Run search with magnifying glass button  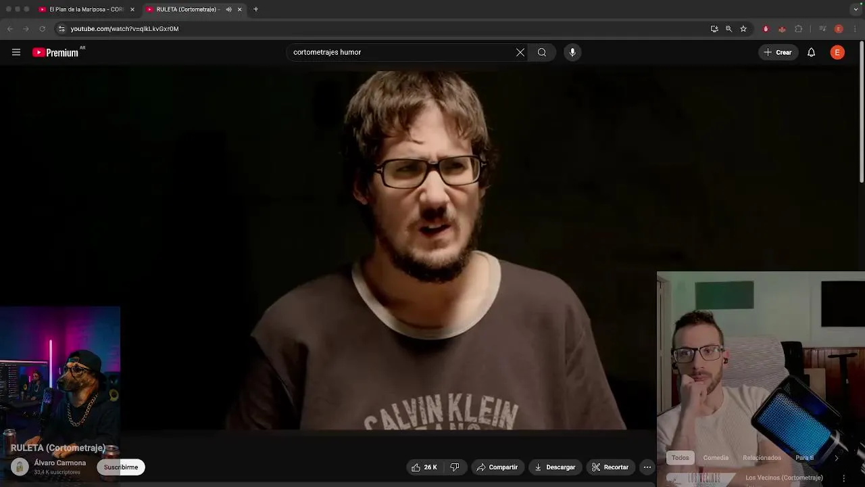click(x=542, y=52)
